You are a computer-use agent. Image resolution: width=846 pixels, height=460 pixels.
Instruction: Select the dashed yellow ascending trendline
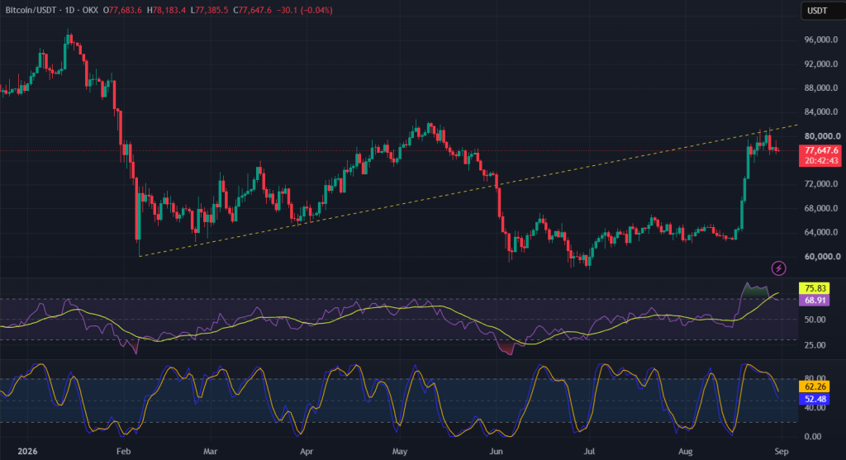(x=468, y=191)
